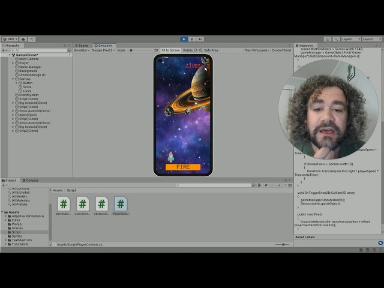Click the Asset Labels tag icon
Viewport: 384px width, 288px height.
[x=380, y=243]
